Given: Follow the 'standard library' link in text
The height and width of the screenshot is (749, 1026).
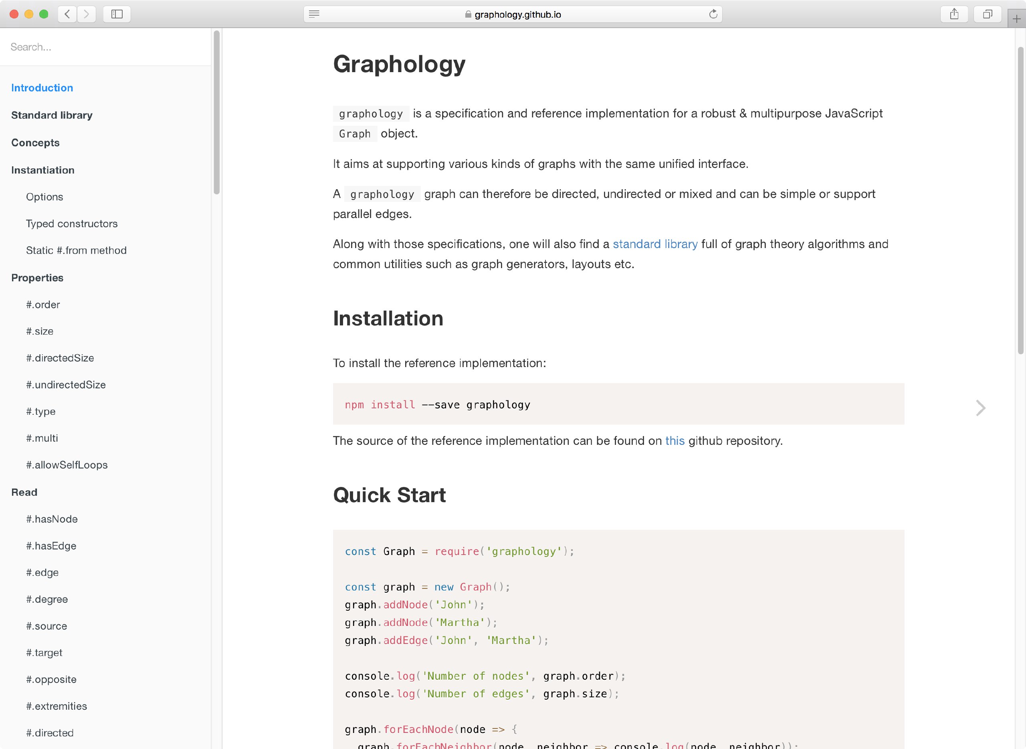Looking at the screenshot, I should pos(655,244).
